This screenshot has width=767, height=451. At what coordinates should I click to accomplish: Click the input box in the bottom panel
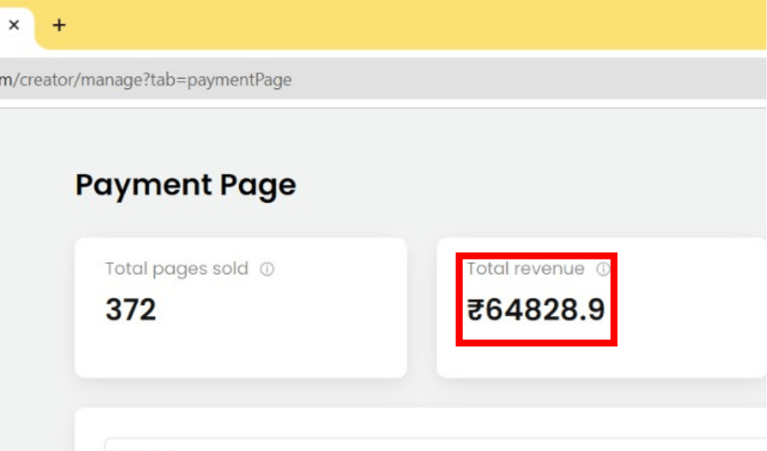435,444
